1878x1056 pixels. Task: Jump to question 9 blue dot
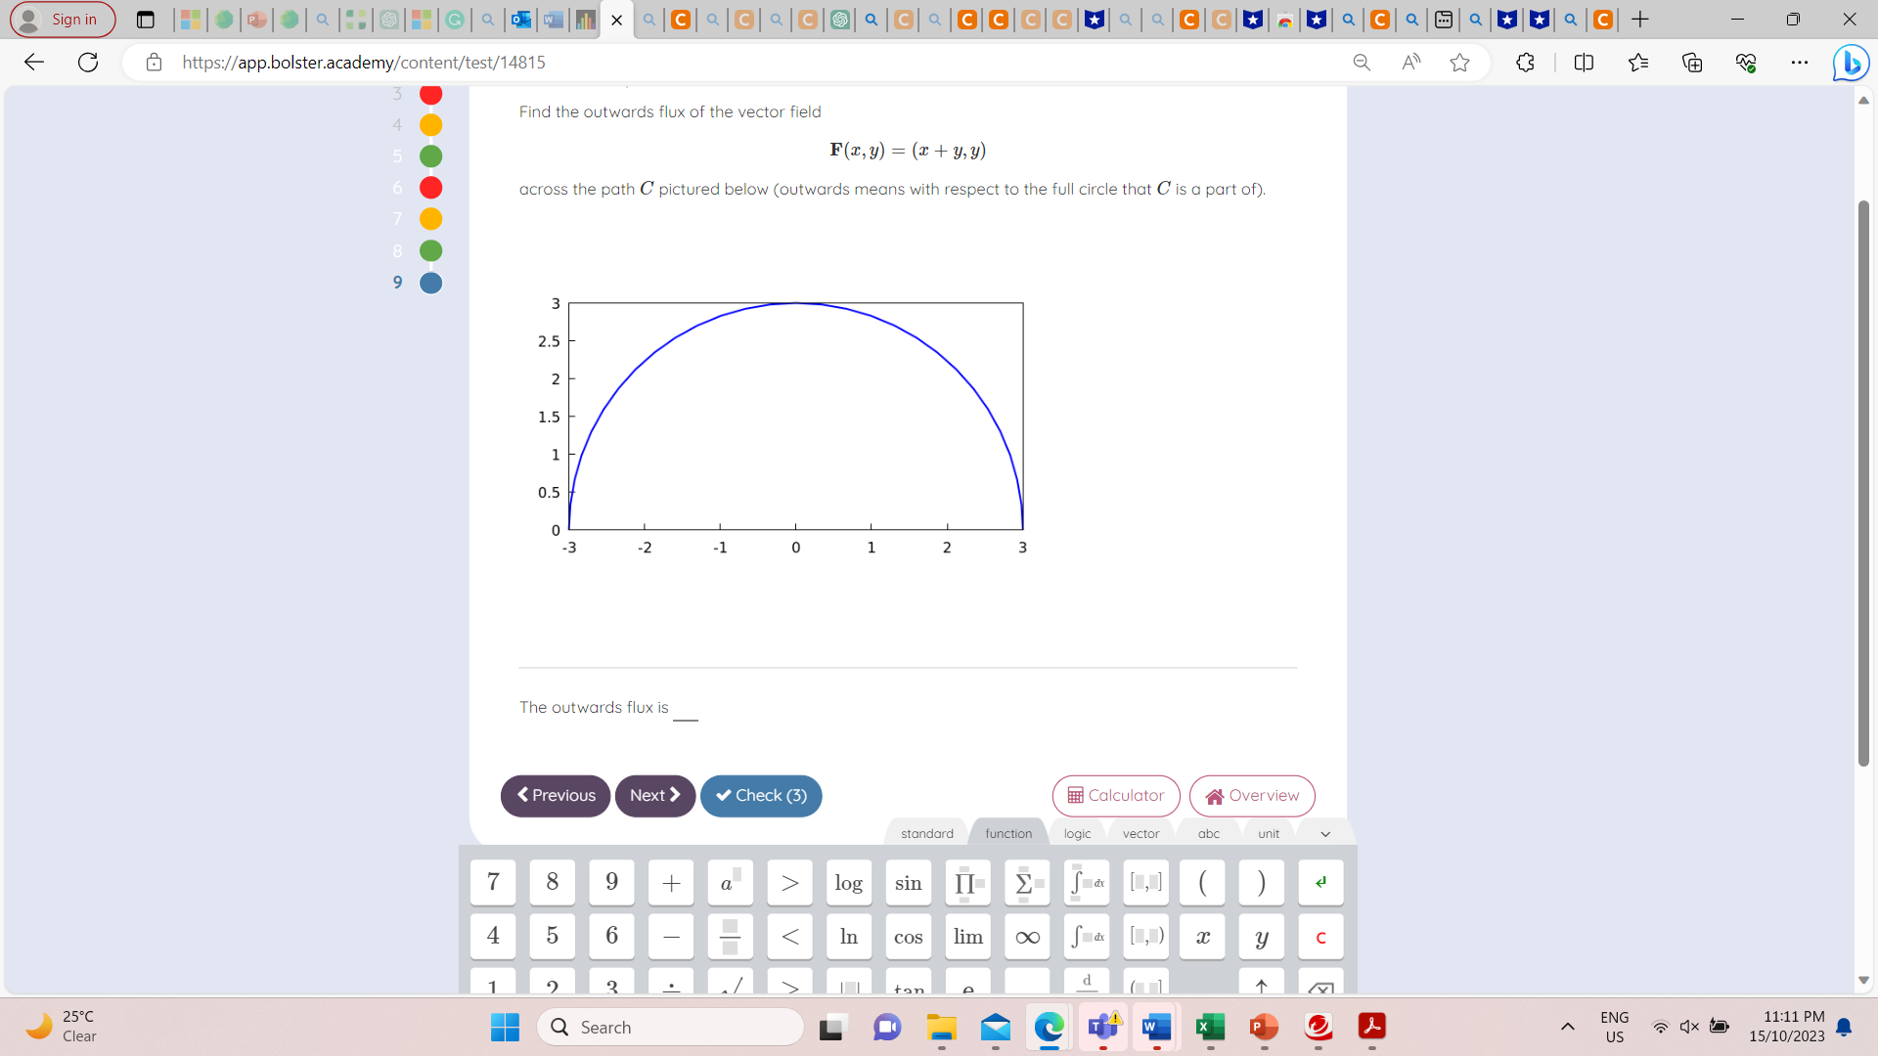click(430, 283)
